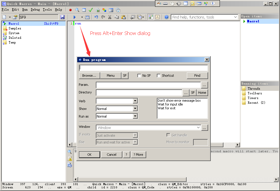Click the Menu button in Run program dialog
Screen dimensions: 280x191
coord(111,76)
